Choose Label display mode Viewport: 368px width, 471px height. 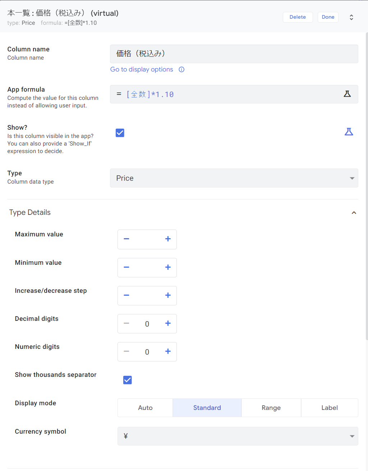pos(329,408)
